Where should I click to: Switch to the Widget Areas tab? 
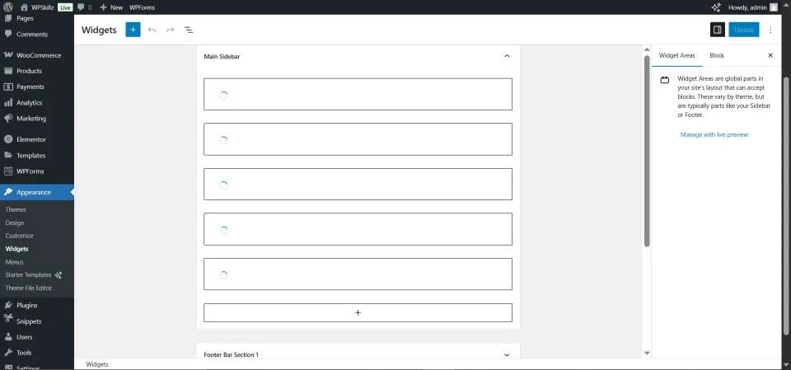676,55
